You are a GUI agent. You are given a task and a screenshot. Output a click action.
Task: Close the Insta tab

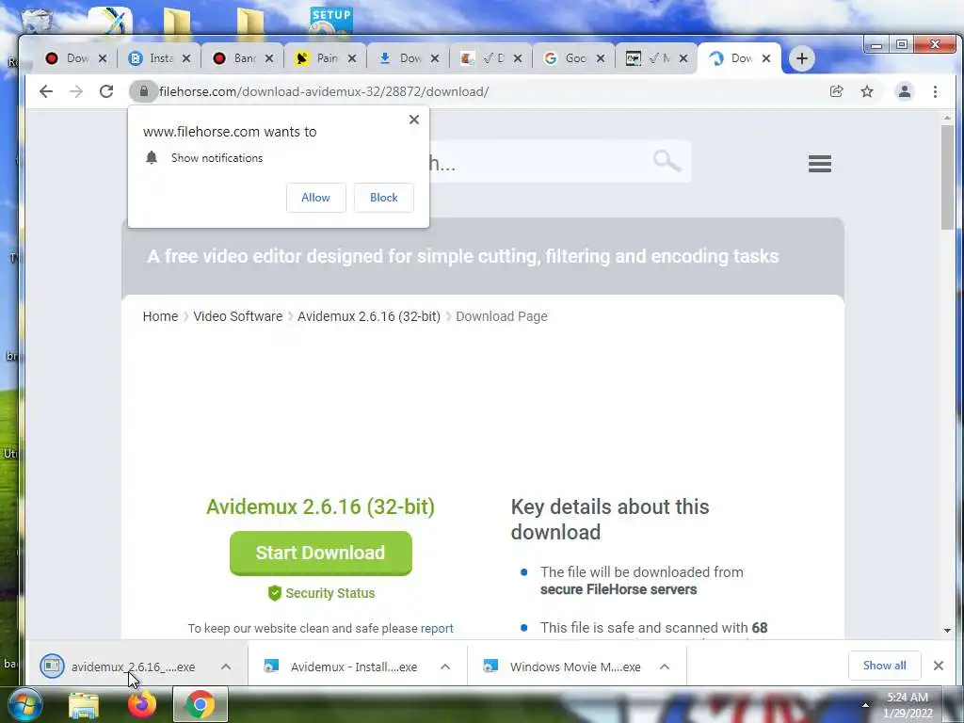186,58
